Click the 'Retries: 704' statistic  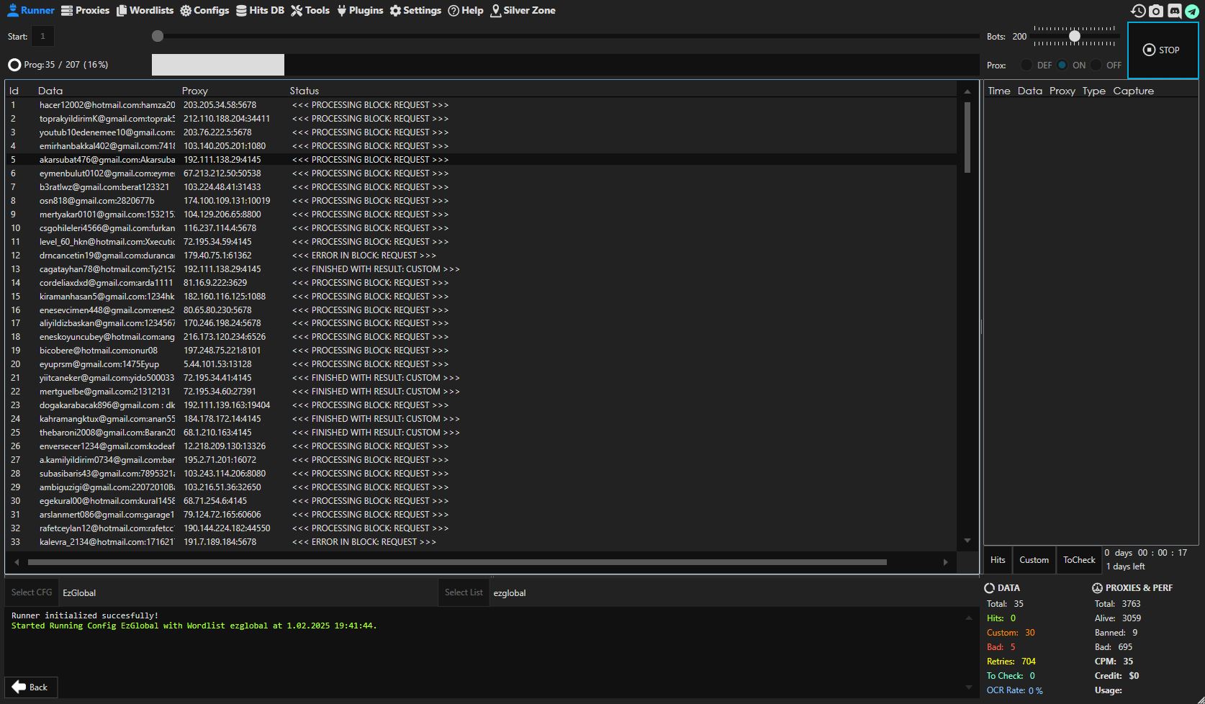click(1011, 662)
